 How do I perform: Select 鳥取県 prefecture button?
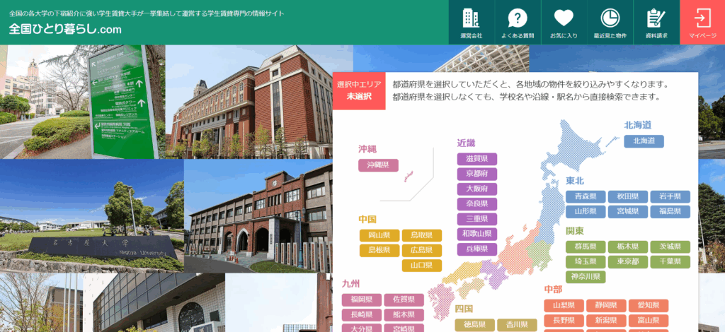coord(422,236)
